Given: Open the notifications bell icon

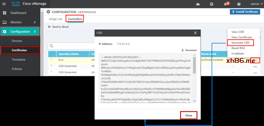Looking at the screenshot, I should pos(225,4).
